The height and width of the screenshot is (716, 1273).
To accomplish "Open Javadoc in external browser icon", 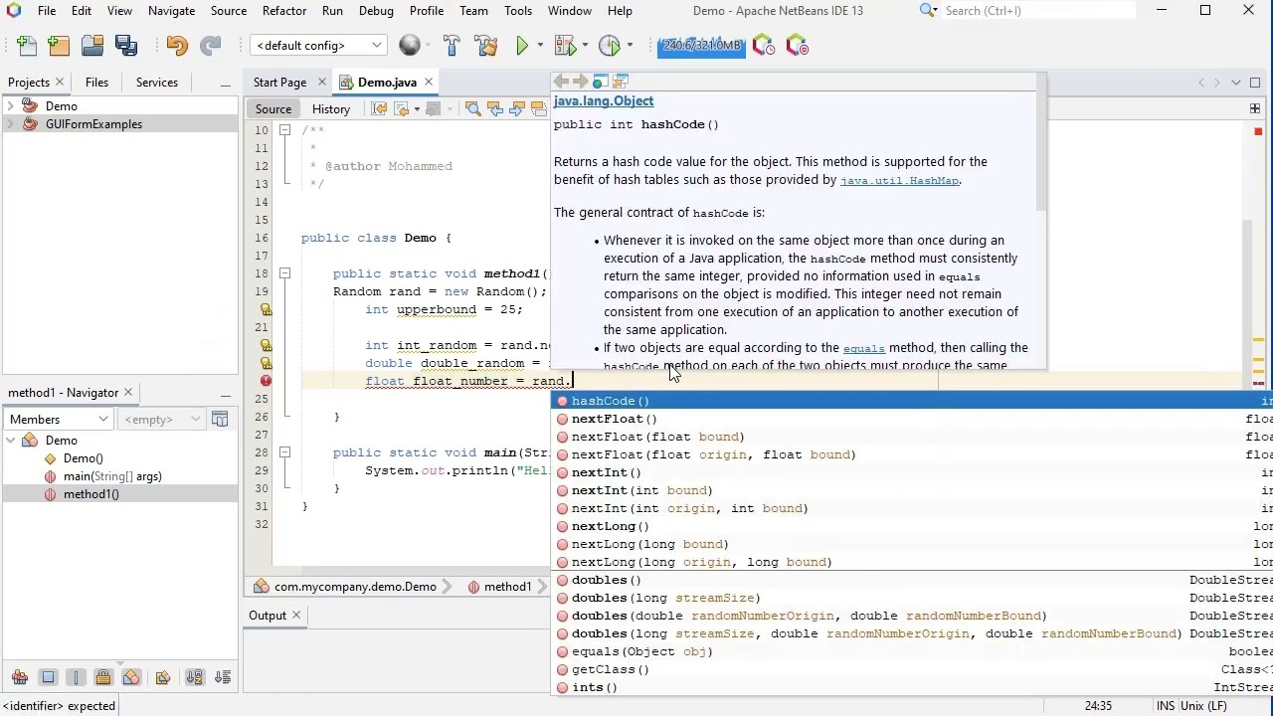I will click(x=601, y=82).
